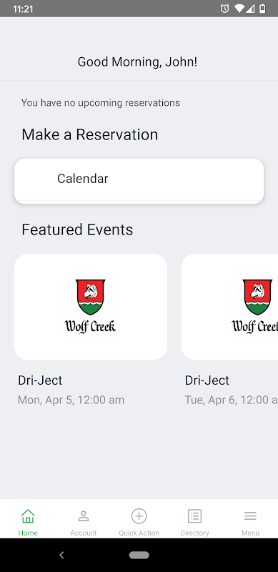Open the first Wolf Creek event thumbnail
Image resolution: width=278 pixels, height=572 pixels.
(91, 307)
